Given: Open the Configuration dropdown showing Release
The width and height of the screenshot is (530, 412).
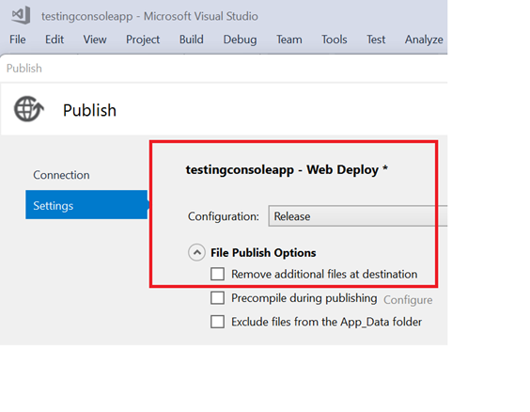Looking at the screenshot, I should [x=358, y=215].
